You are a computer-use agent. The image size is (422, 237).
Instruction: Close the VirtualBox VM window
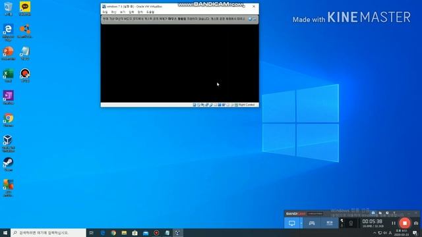coord(253,7)
